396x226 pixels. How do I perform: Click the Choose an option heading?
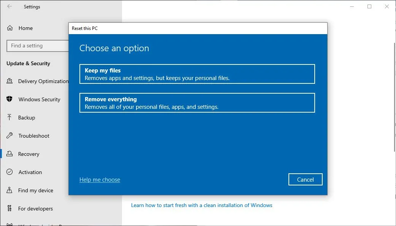(x=114, y=48)
